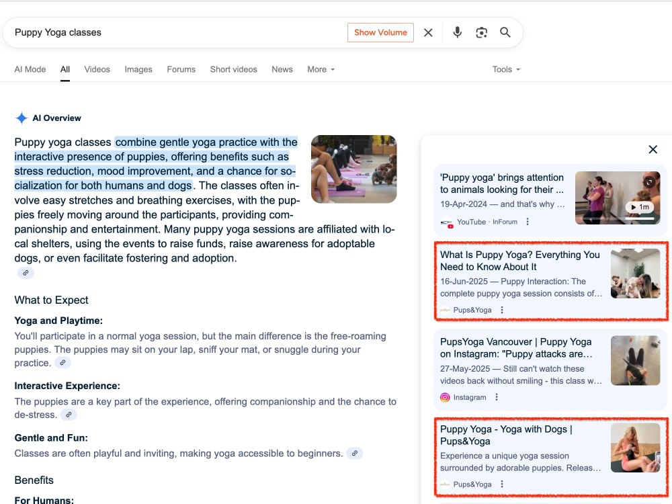Select the All results tab
Screen dimensions: 672x504
[x=65, y=69]
